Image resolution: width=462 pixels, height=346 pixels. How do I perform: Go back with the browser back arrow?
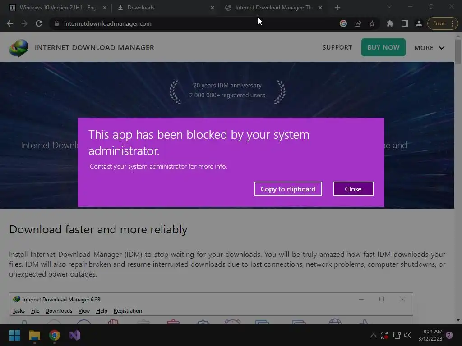coord(10,23)
